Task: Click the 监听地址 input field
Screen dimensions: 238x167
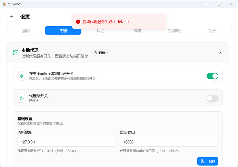Action: (x=67, y=142)
